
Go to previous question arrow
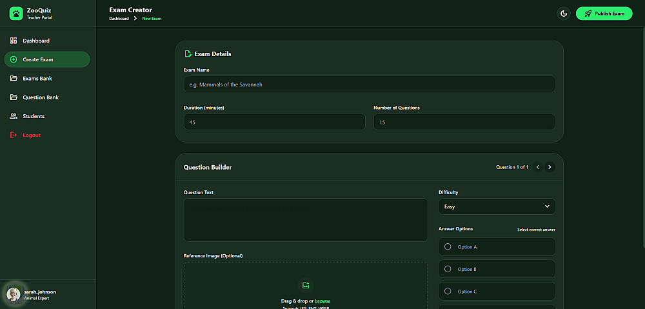tap(538, 167)
